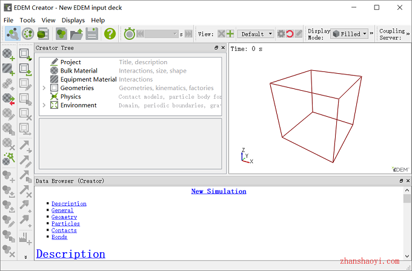Add an equipment material
Image resolution: width=412 pixels, height=271 pixels.
click(8, 70)
